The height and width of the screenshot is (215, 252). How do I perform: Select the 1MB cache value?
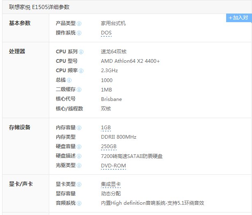pos(106,90)
